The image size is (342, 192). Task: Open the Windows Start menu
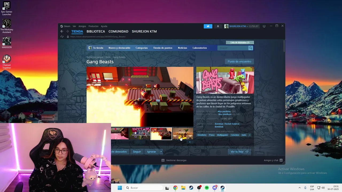[120, 188]
